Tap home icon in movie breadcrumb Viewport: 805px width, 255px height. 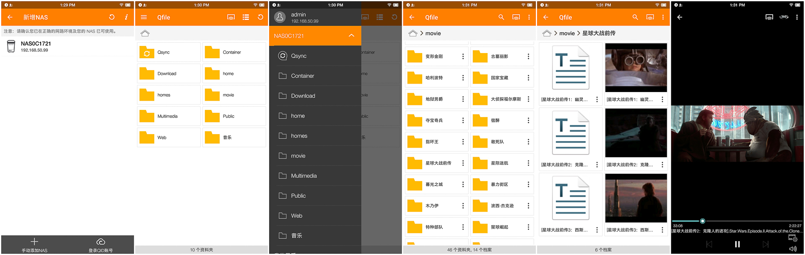click(413, 33)
